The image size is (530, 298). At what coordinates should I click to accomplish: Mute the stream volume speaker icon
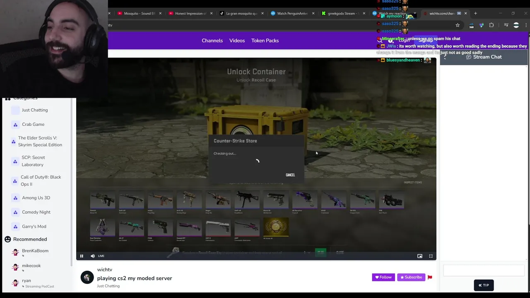click(92, 256)
